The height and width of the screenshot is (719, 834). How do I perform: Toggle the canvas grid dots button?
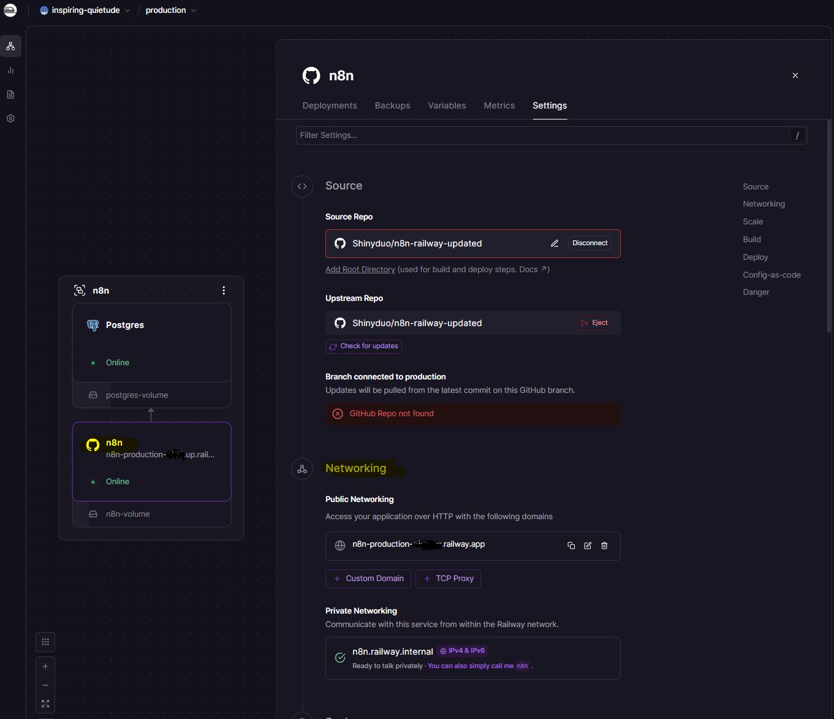click(45, 642)
